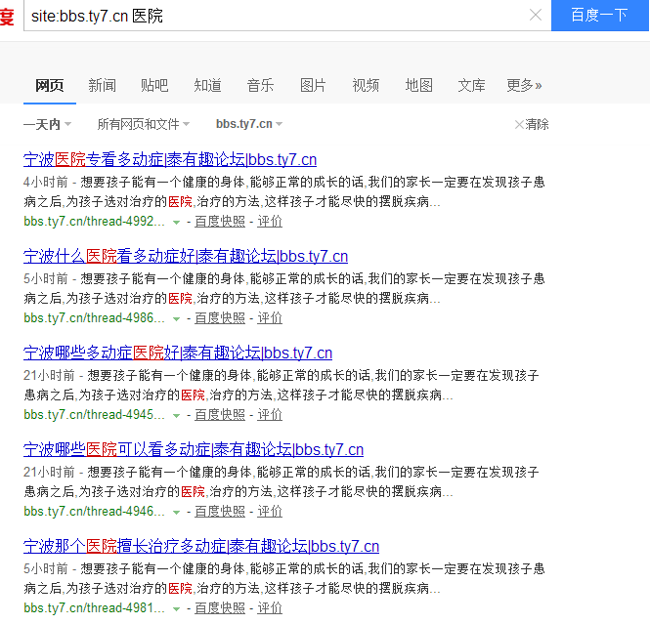Screen dimensions: 650x624
Task: Open 百度快照 for the thread-4986 result
Action: click(220, 318)
